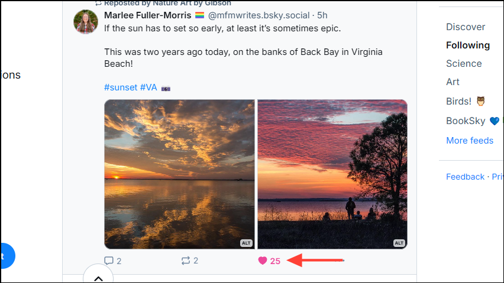Image resolution: width=504 pixels, height=283 pixels.
Task: Click the More feeds link
Action: (470, 140)
